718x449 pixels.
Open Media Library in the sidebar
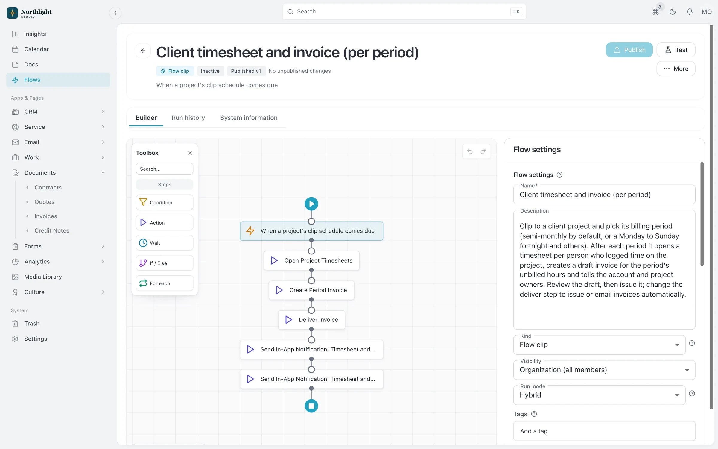(x=58, y=277)
